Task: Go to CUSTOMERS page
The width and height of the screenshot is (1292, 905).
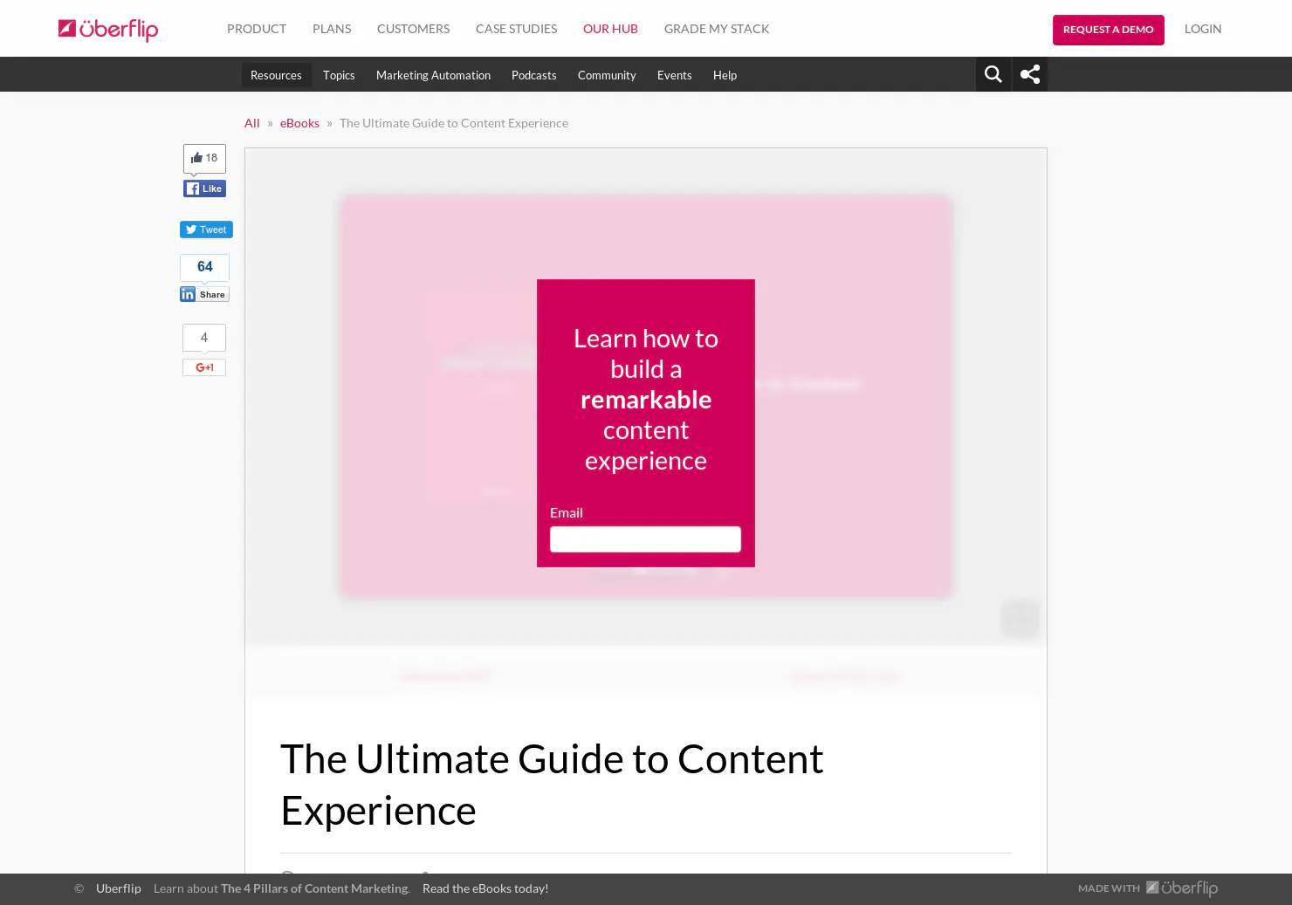Action: click(x=414, y=29)
